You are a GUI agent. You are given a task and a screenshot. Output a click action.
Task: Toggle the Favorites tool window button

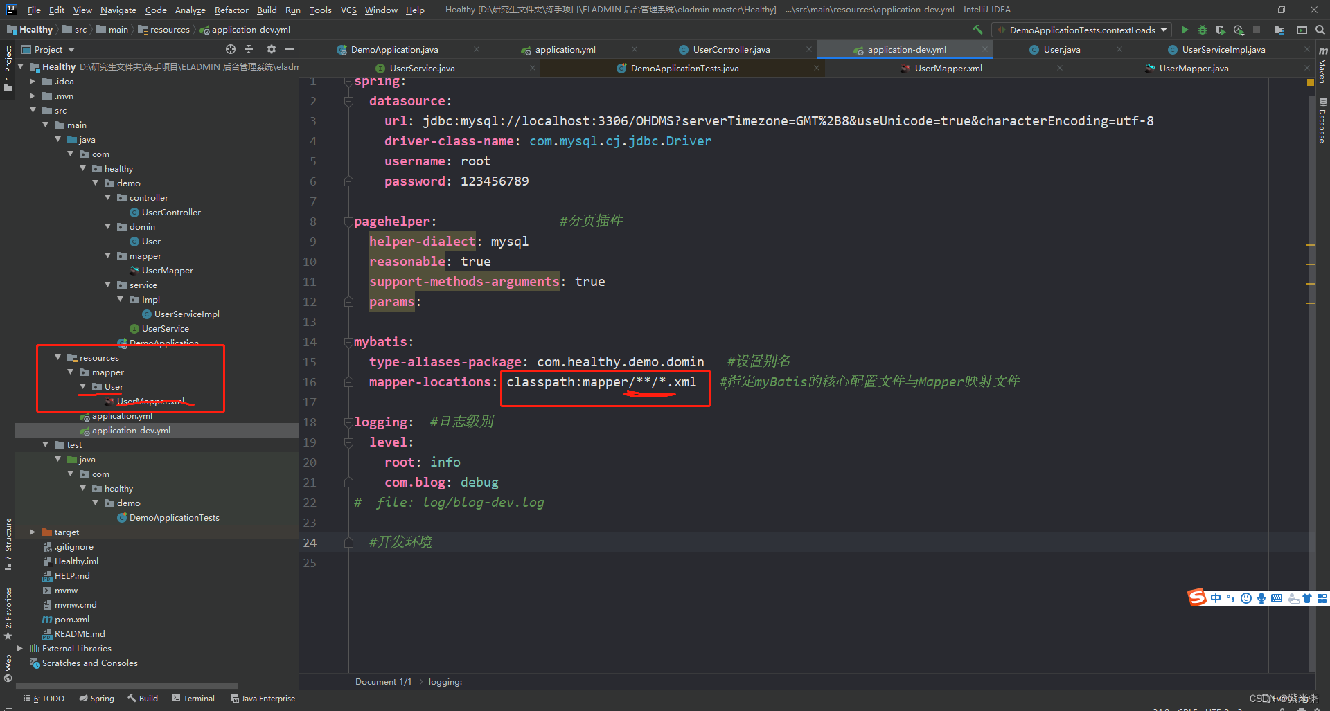[x=8, y=613]
